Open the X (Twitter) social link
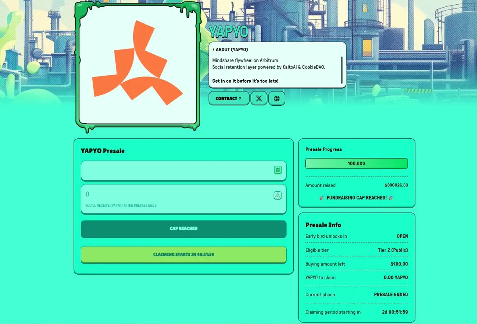Viewport: 477px width, 324px height. pos(259,98)
